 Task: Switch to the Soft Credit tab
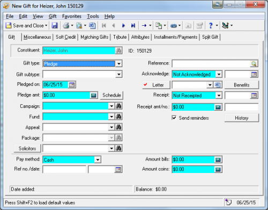pos(65,37)
